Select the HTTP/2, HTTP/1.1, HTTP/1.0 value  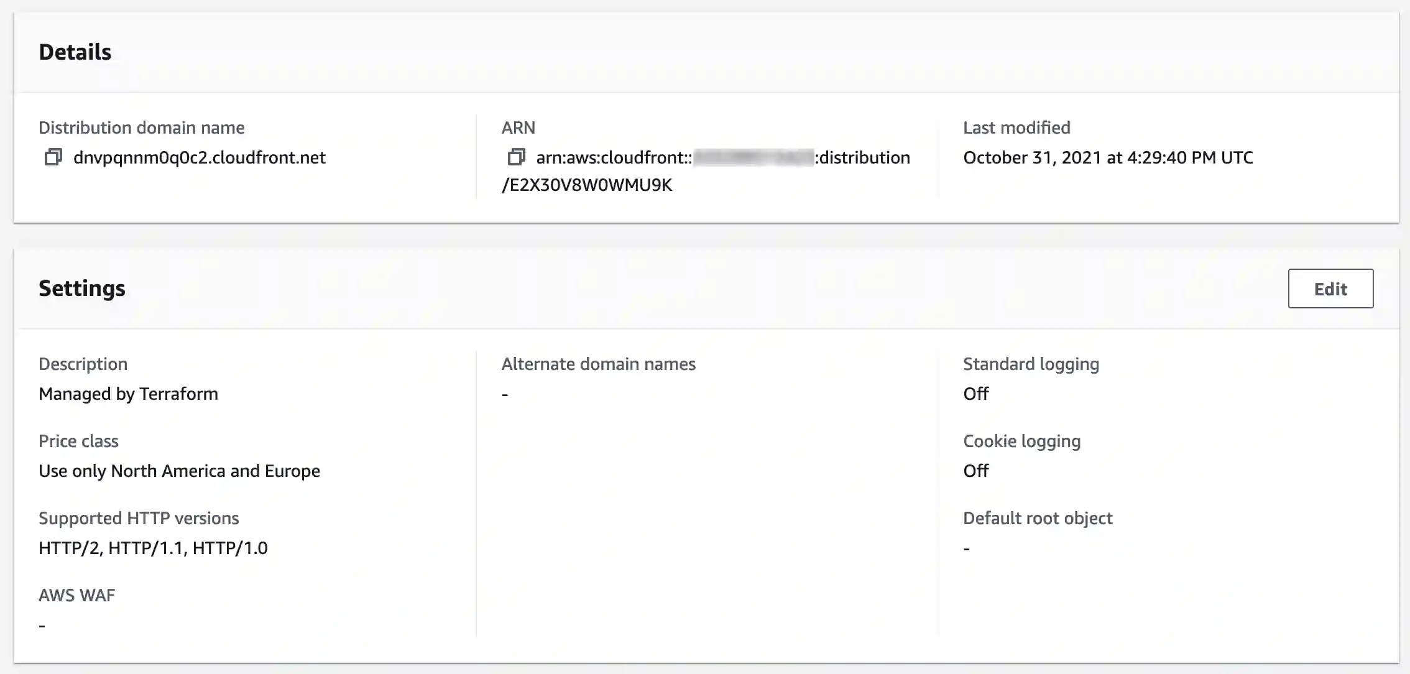click(153, 548)
